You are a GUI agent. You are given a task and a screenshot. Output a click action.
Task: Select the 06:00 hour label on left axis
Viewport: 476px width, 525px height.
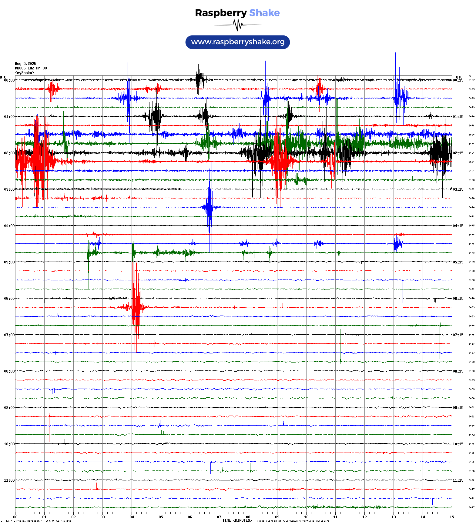tap(9, 299)
